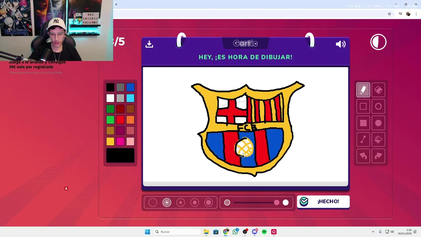Image resolution: width=421 pixels, height=237 pixels.
Task: Pick the bright green color swatch
Action: tap(110, 120)
